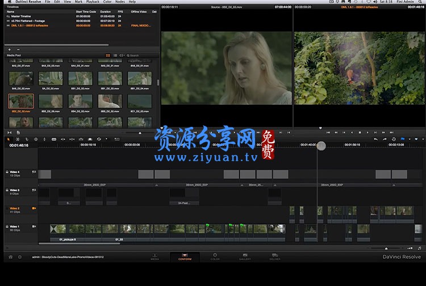This screenshot has width=426, height=286.
Task: Step one frame forward in timeline viewer
Action: (x=375, y=133)
